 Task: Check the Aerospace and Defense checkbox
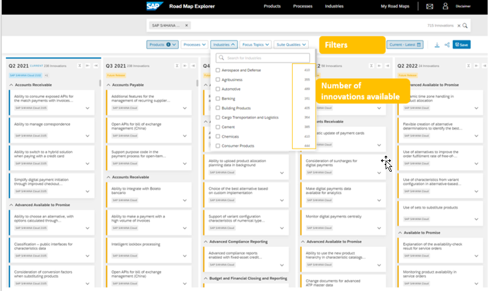218,70
